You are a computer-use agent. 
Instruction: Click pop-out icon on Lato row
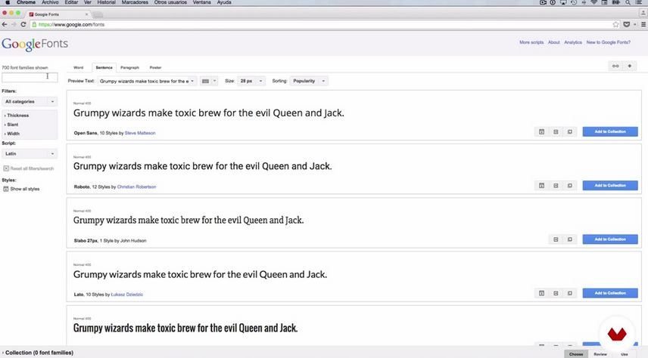pos(570,293)
